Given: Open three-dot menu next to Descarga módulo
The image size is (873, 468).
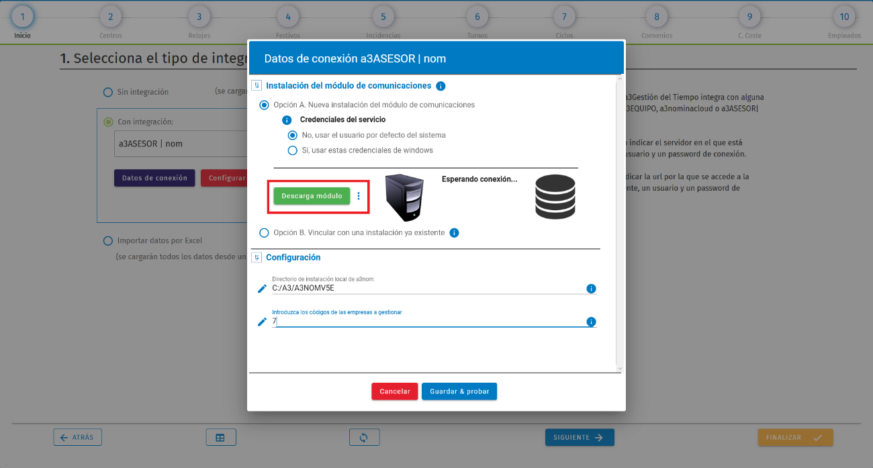Looking at the screenshot, I should [x=359, y=196].
